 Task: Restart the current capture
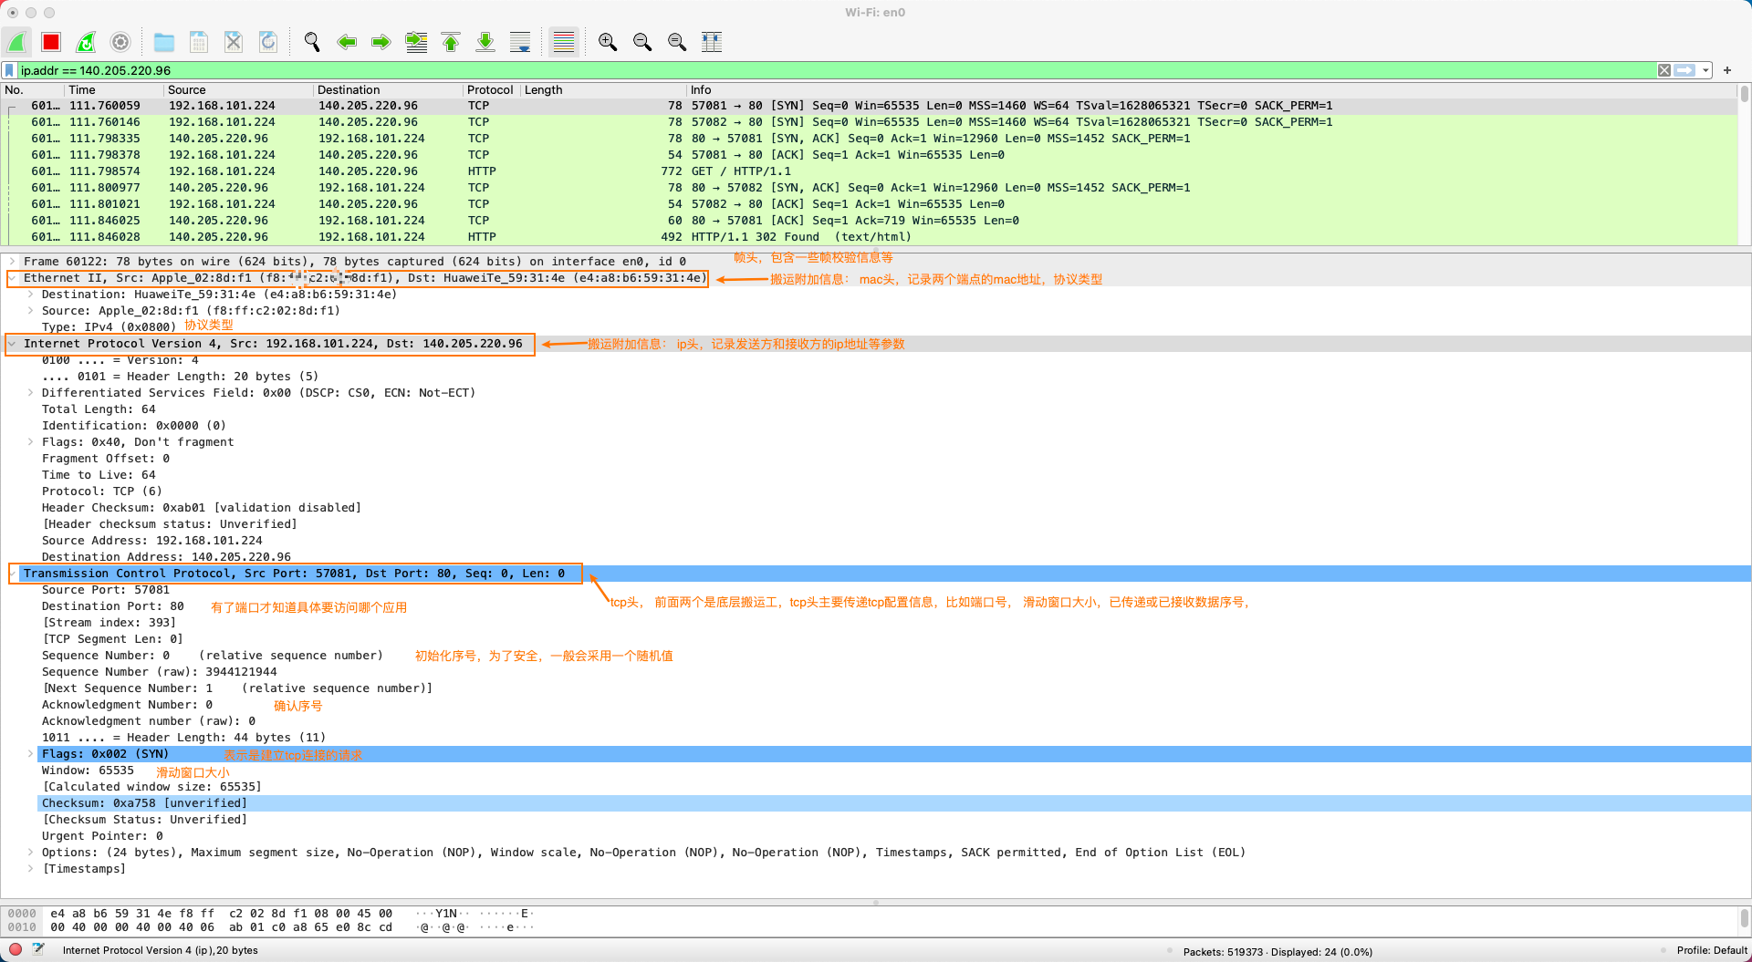point(86,42)
